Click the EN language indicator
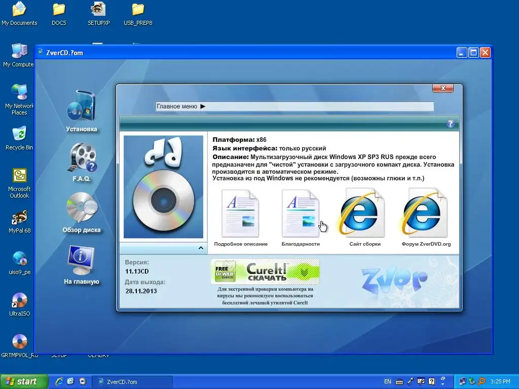519x389 pixels. tap(388, 381)
